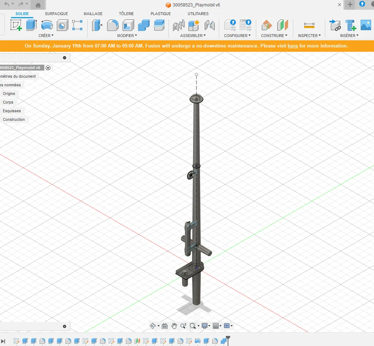Click the Zoom Window icon
Screen dimensions: 374x346
(x=192, y=326)
